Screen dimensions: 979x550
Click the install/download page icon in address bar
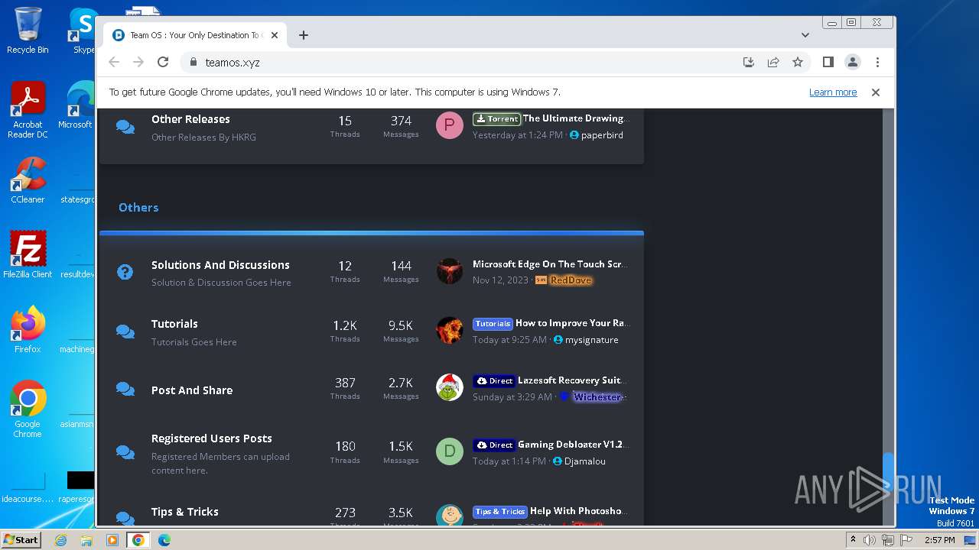(x=749, y=62)
